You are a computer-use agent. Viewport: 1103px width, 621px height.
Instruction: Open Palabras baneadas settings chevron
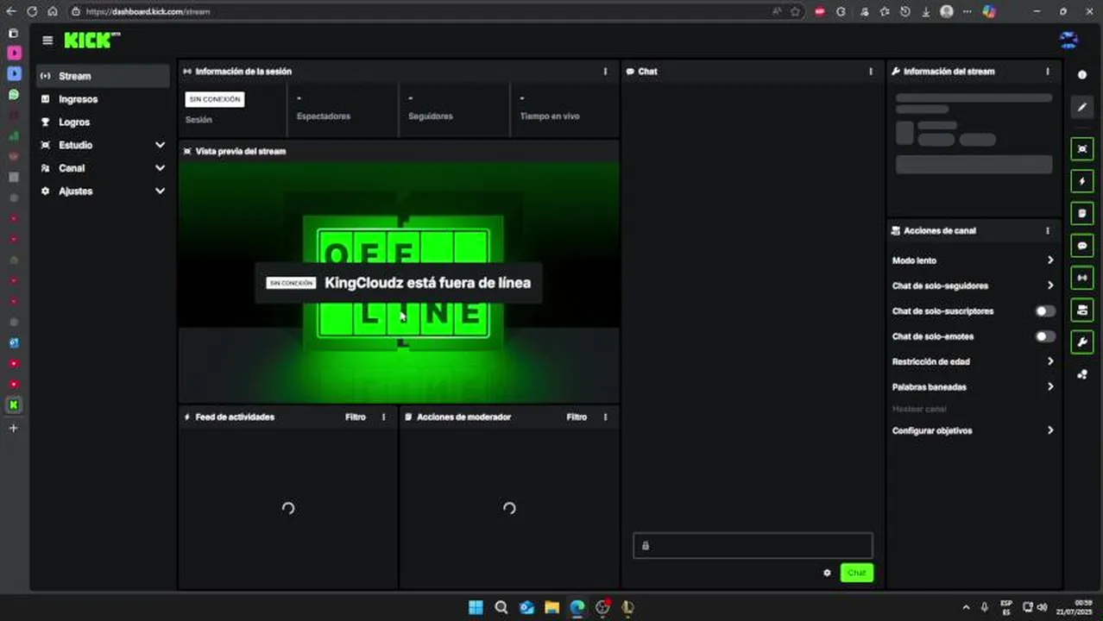[x=1049, y=387]
